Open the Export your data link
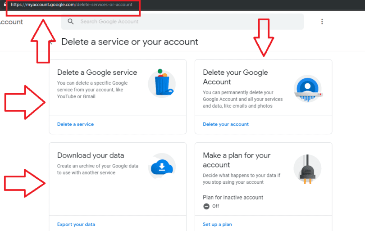This screenshot has width=365, height=231. pos(76,225)
